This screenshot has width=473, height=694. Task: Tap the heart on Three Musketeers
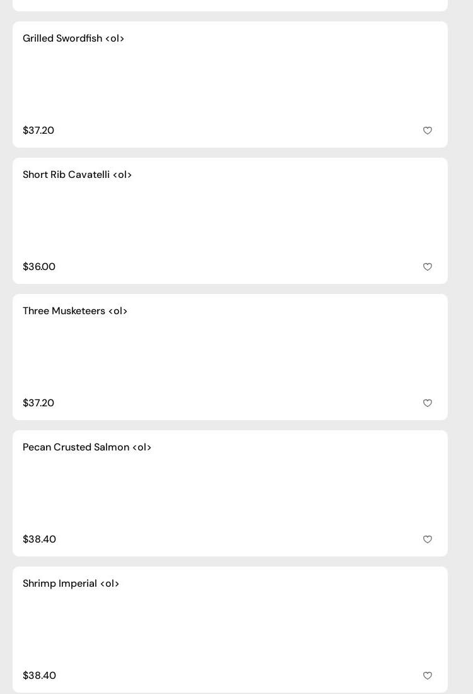pos(428,403)
